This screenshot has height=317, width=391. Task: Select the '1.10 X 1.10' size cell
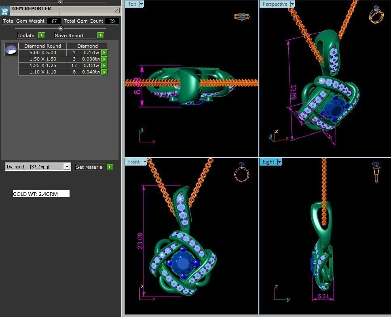(42, 72)
